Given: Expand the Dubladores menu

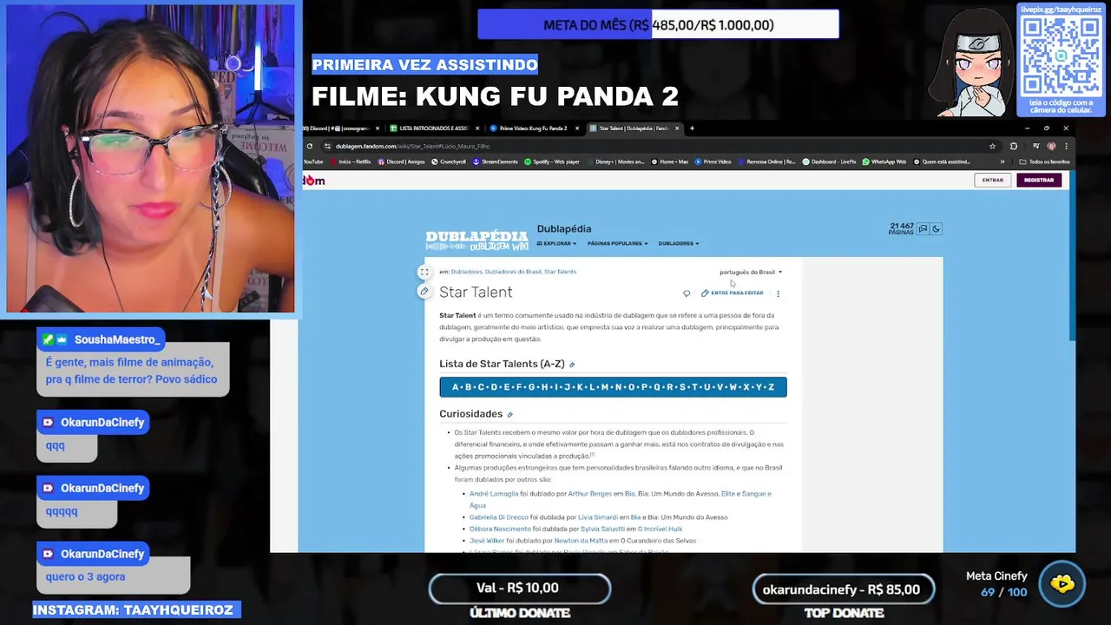Looking at the screenshot, I should (x=678, y=244).
